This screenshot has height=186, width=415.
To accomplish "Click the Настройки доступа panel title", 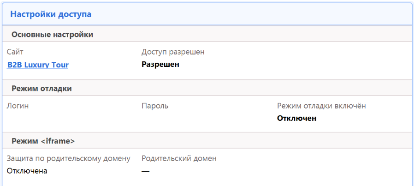I will [x=51, y=14].
